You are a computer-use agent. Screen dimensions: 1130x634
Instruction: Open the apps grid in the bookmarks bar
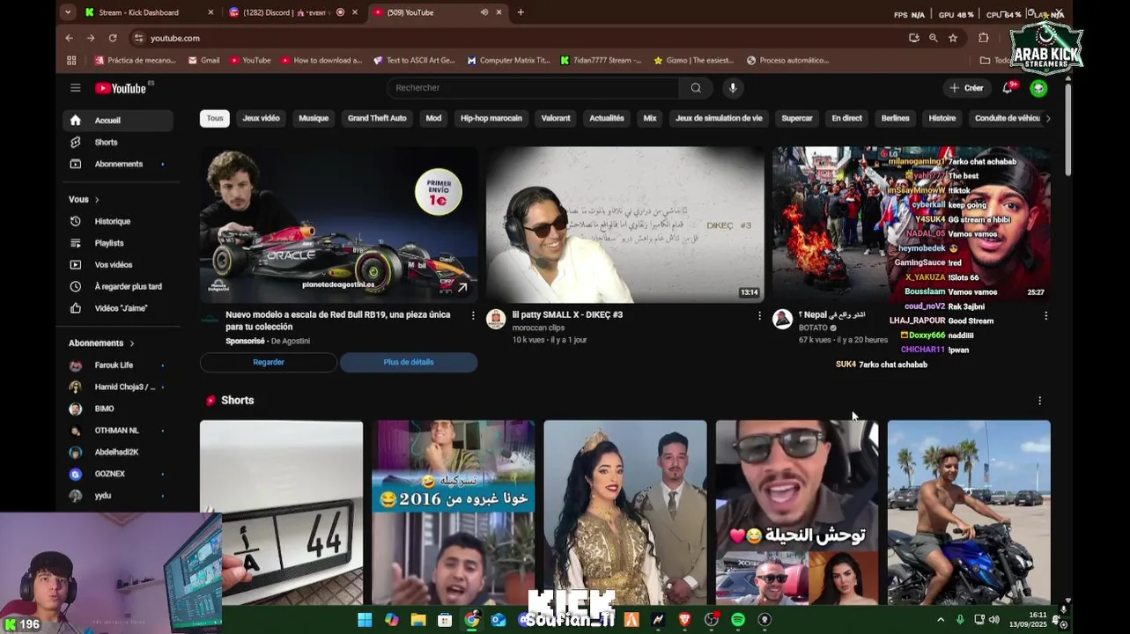(71, 61)
